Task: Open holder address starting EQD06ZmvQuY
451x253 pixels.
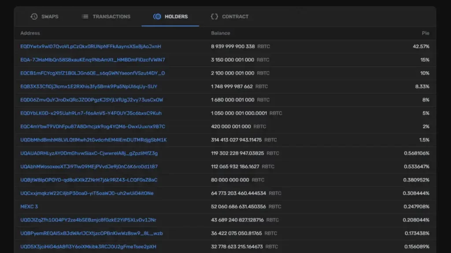Action: [92, 100]
